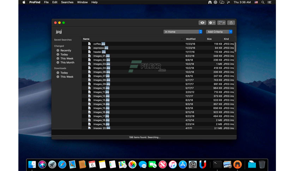The image size is (295, 171).
Task: Open Launchpad from the Dock
Action: (x=52, y=164)
